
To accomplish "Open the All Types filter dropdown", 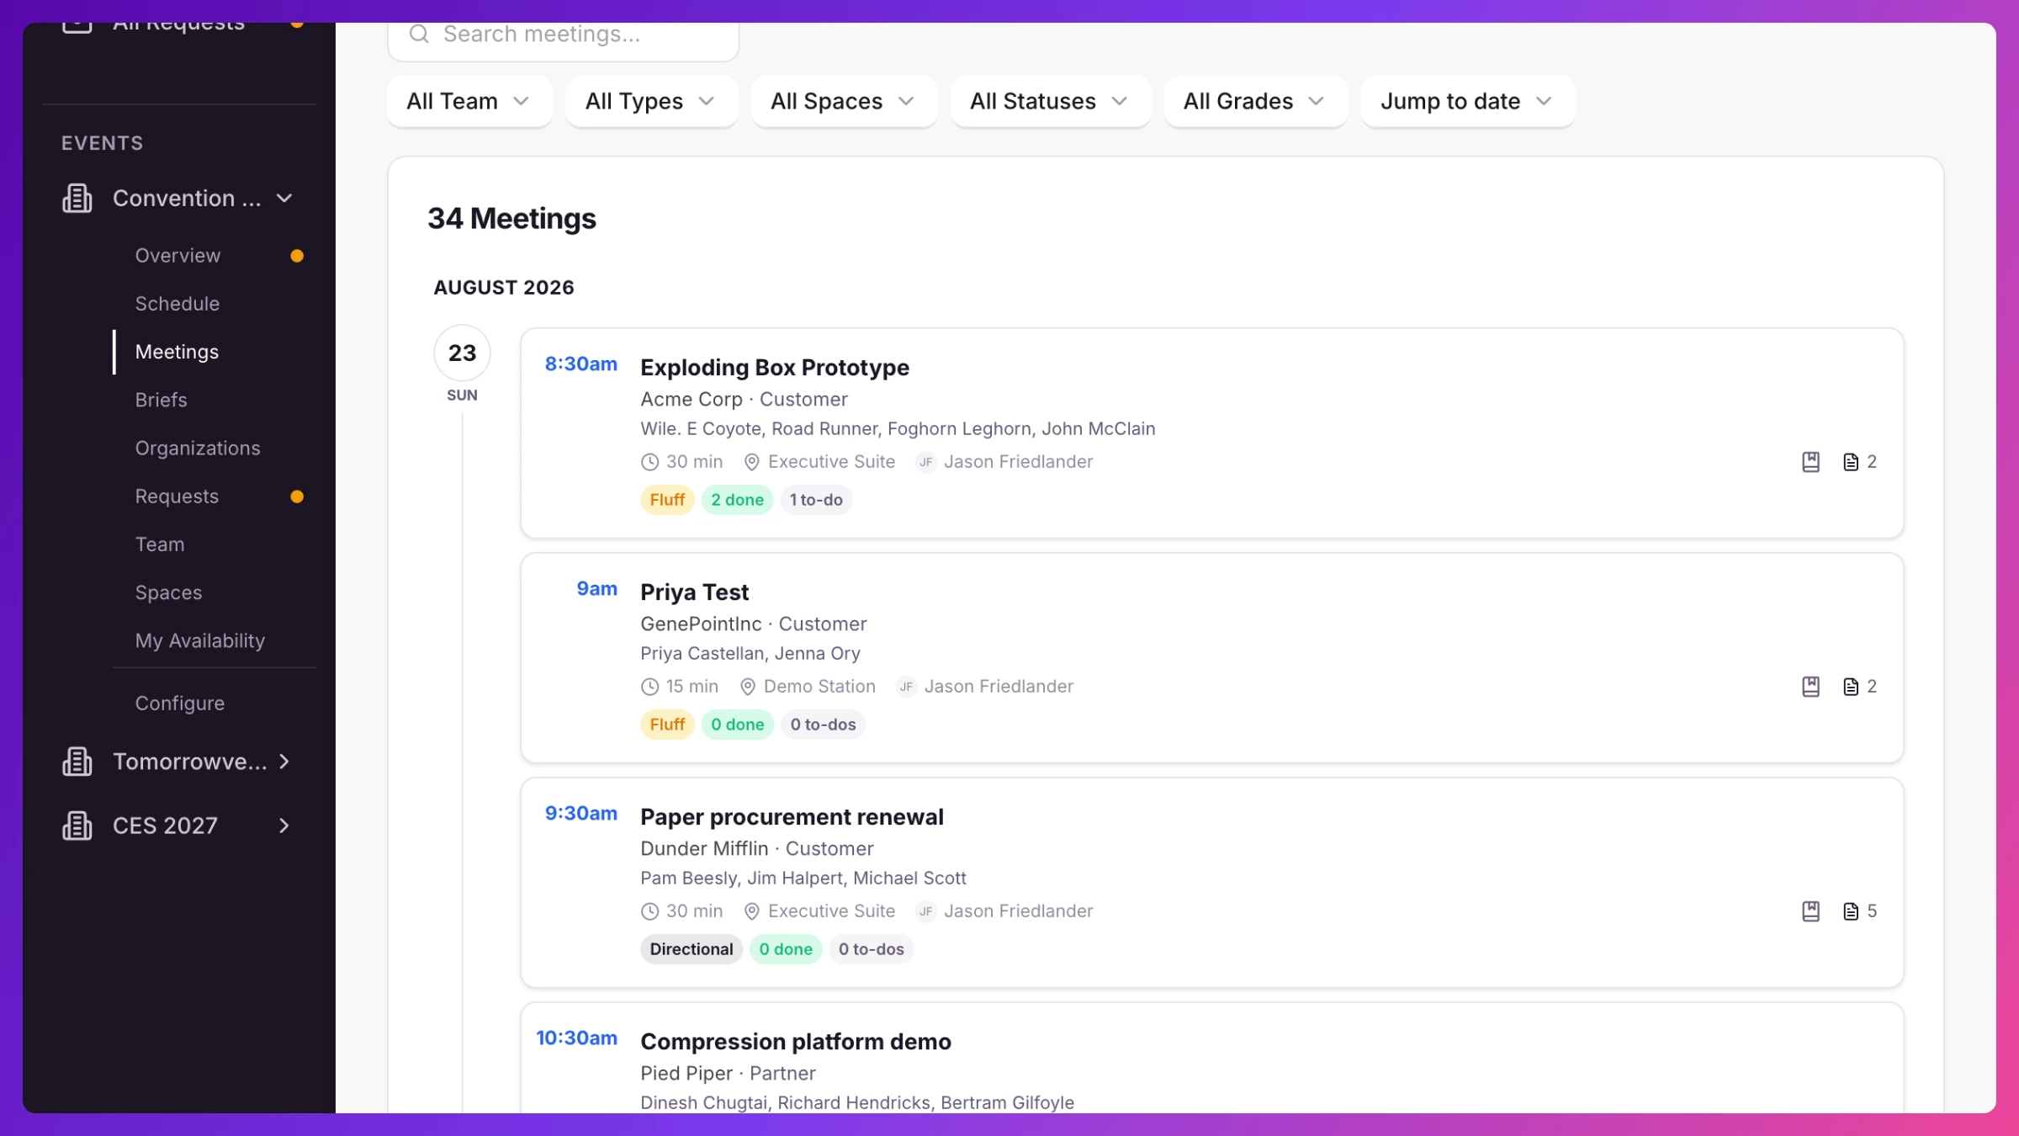I will [x=651, y=102].
